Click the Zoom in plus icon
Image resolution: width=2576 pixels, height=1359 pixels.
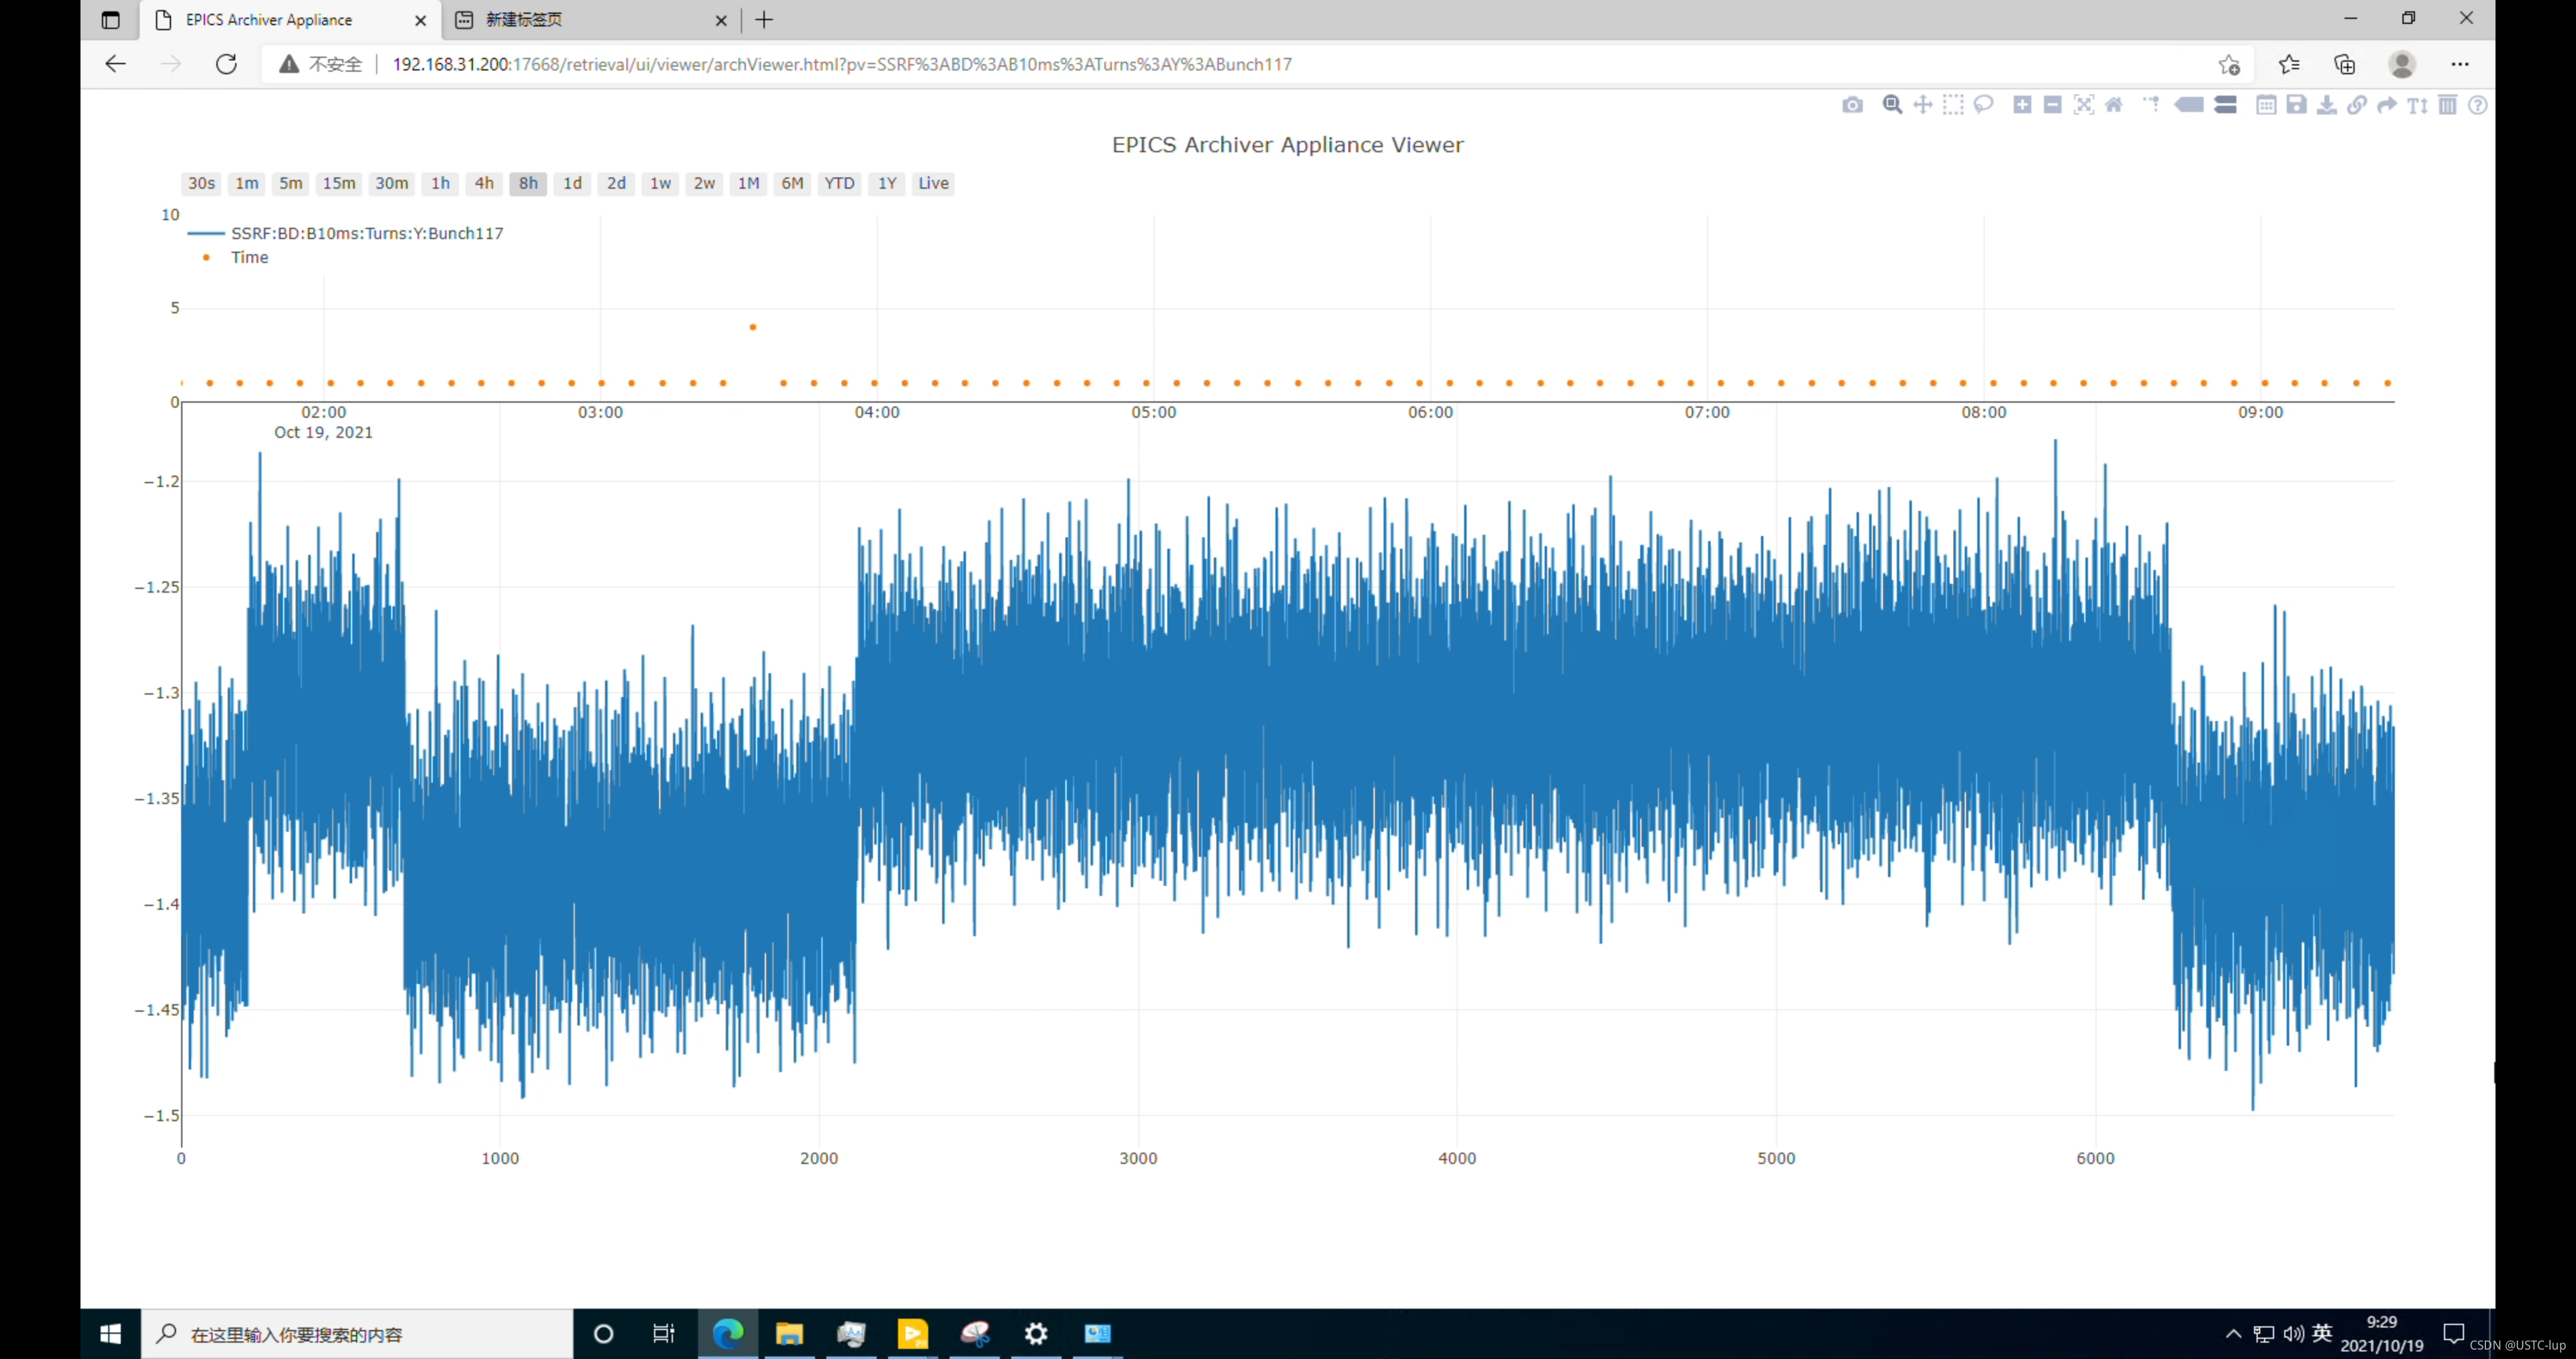[x=2022, y=105]
